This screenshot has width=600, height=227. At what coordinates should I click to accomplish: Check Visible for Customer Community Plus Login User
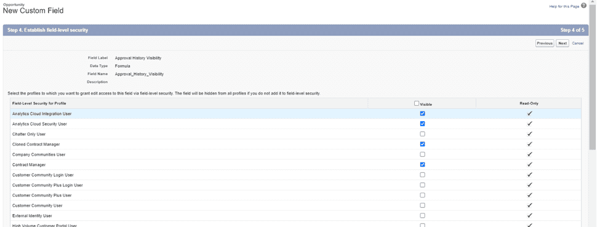point(422,185)
